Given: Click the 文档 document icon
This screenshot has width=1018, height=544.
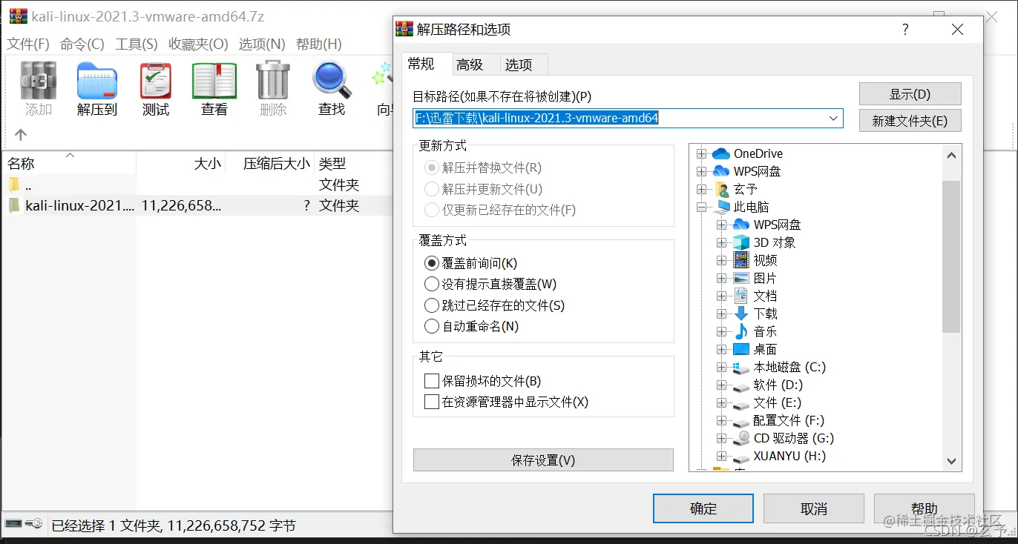Looking at the screenshot, I should [741, 296].
